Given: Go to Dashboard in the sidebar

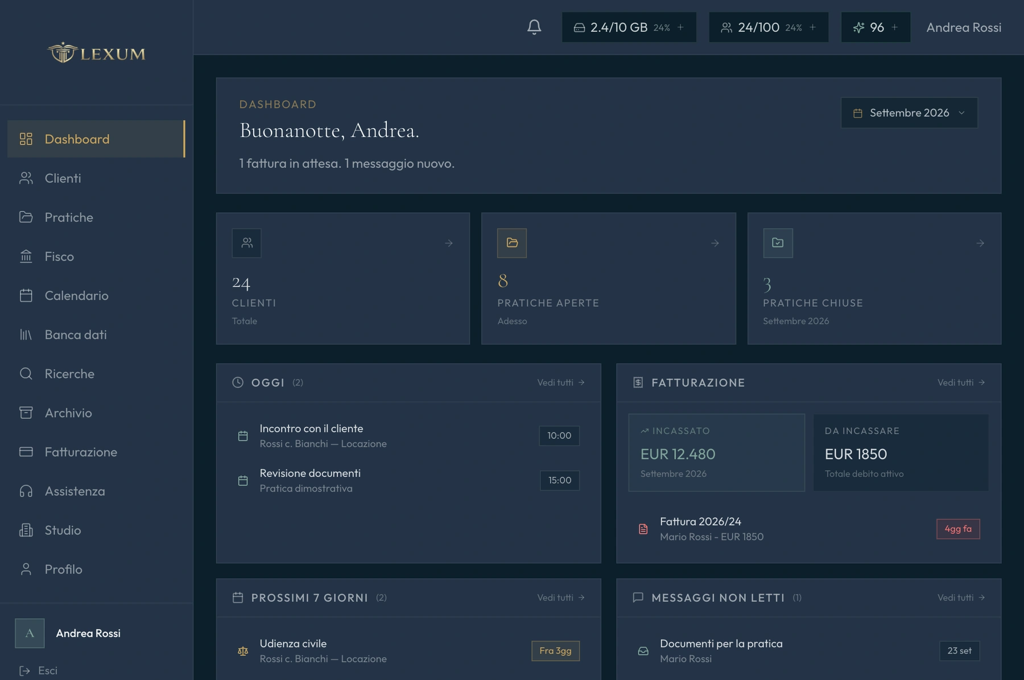Looking at the screenshot, I should 96,139.
